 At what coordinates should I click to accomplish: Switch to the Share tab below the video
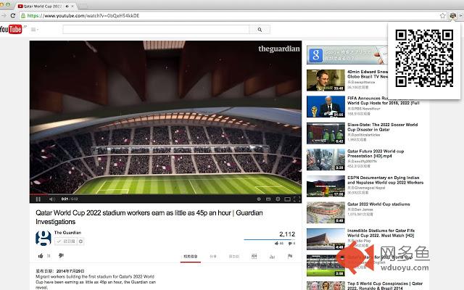pyautogui.click(x=212, y=257)
